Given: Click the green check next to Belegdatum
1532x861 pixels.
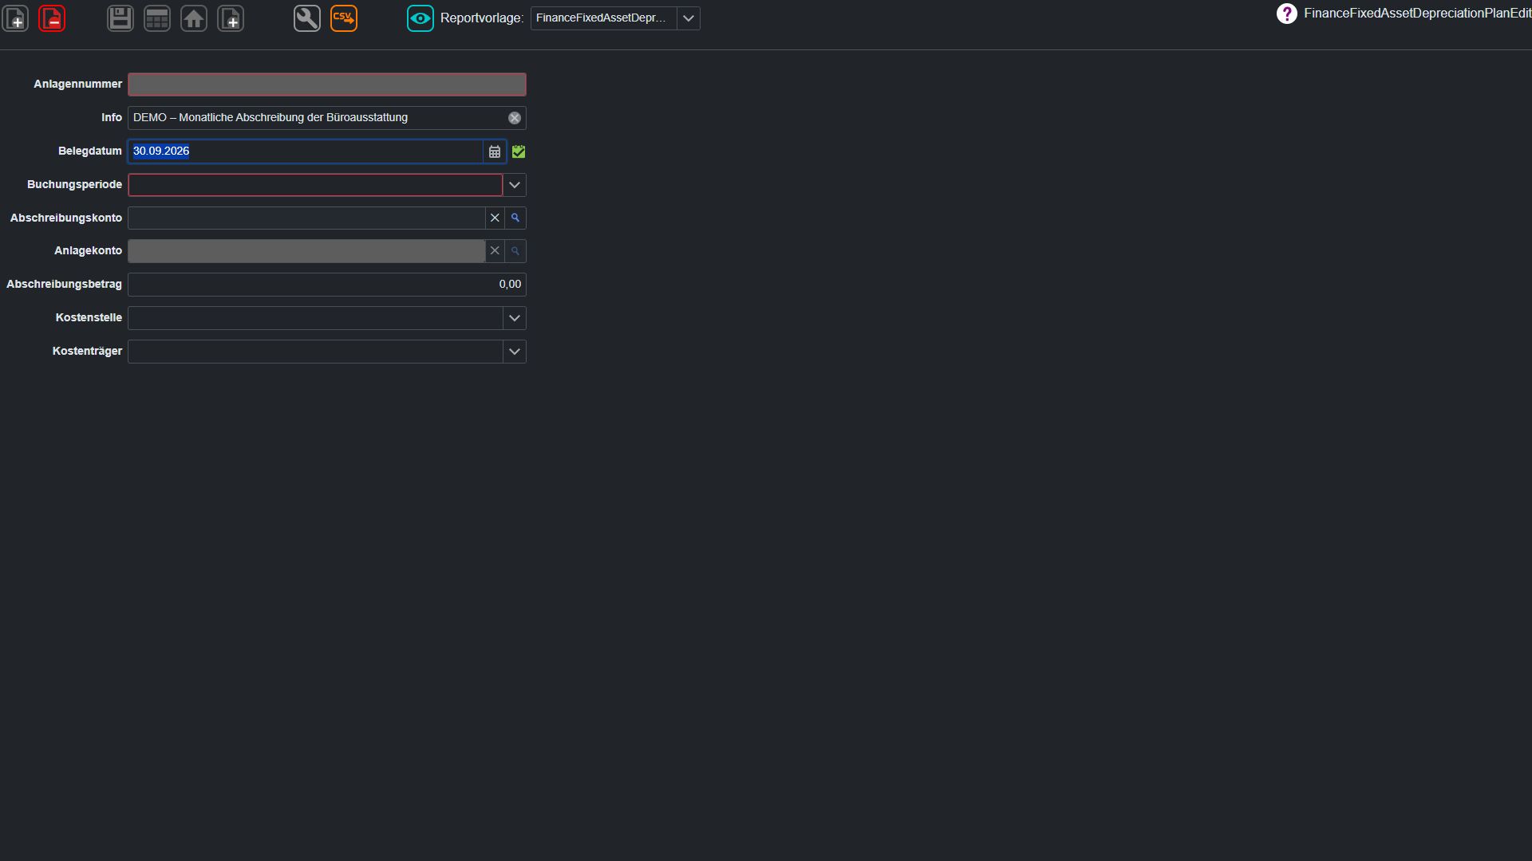Looking at the screenshot, I should pyautogui.click(x=519, y=151).
